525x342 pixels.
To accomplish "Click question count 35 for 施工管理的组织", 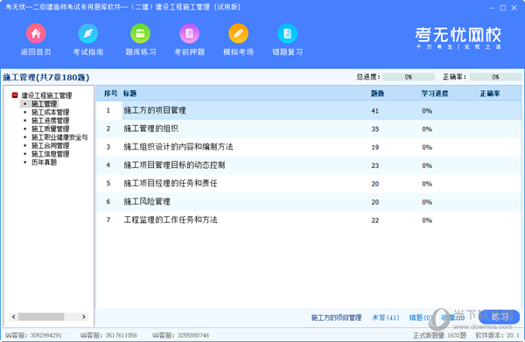I will [375, 129].
